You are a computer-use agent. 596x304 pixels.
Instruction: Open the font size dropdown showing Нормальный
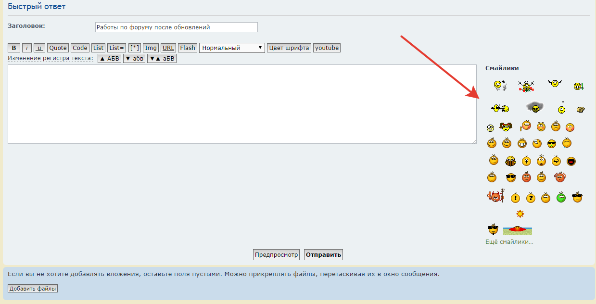pos(232,48)
